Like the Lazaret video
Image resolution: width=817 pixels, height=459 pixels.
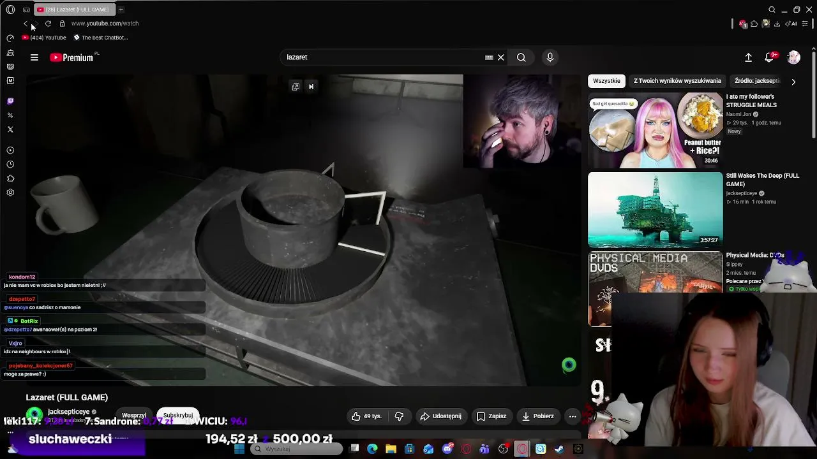click(x=366, y=416)
